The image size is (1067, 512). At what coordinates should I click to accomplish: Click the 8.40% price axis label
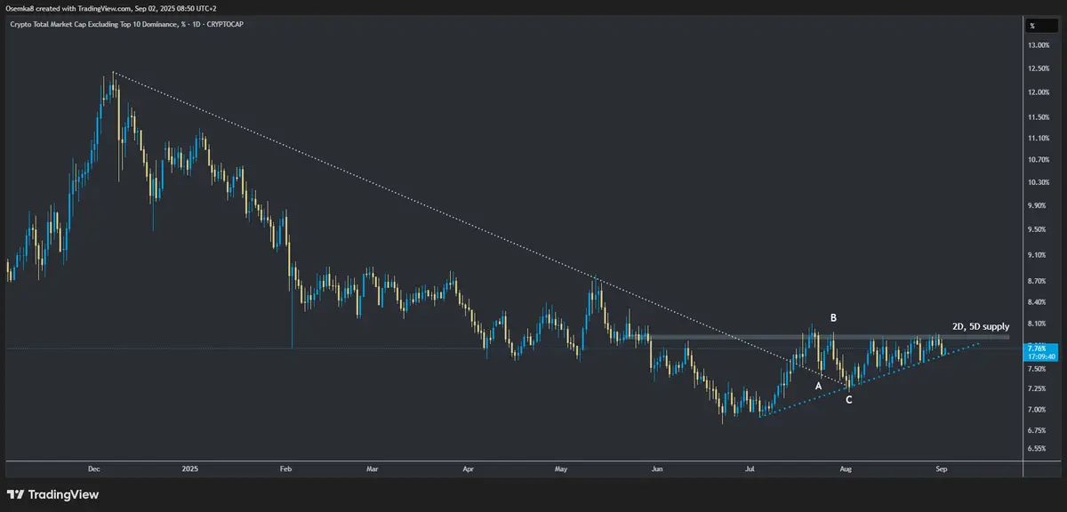(1037, 302)
